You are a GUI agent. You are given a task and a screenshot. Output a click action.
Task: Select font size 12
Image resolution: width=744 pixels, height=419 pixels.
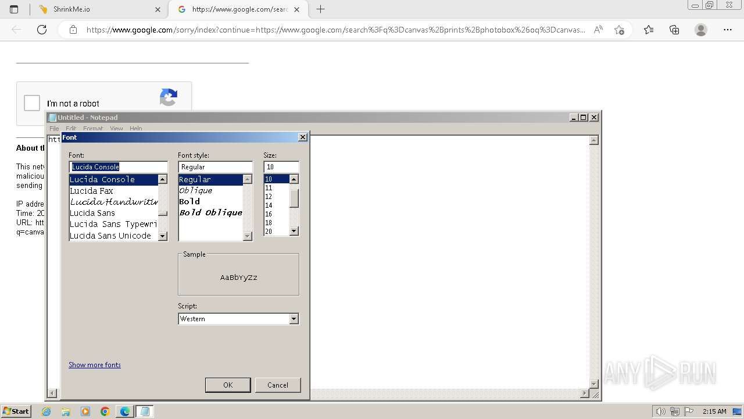click(276, 197)
